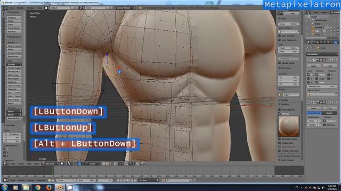Image resolution: width=341 pixels, height=191 pixels.
Task: Select the Catmull-Clark subdivision type
Action: click(x=314, y=113)
